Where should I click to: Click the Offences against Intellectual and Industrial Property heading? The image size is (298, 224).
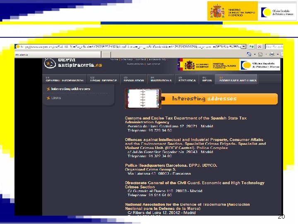[195, 144]
